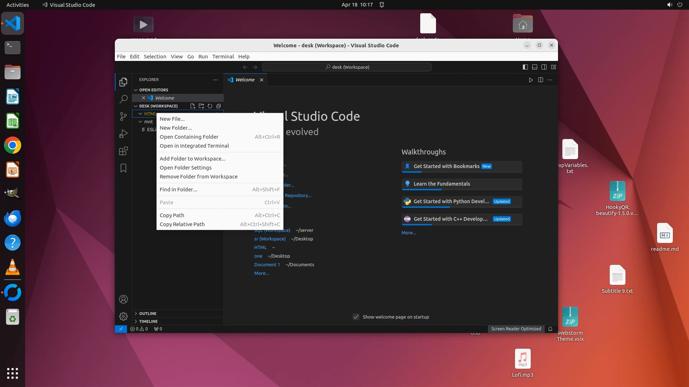Uncheck Show welcome page on startup
Image resolution: width=689 pixels, height=387 pixels.
(356, 317)
